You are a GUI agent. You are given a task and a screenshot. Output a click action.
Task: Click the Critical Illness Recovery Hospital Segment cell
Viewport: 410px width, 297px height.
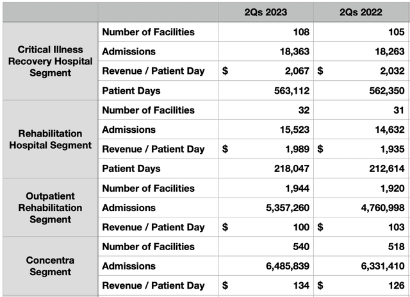[50, 61]
